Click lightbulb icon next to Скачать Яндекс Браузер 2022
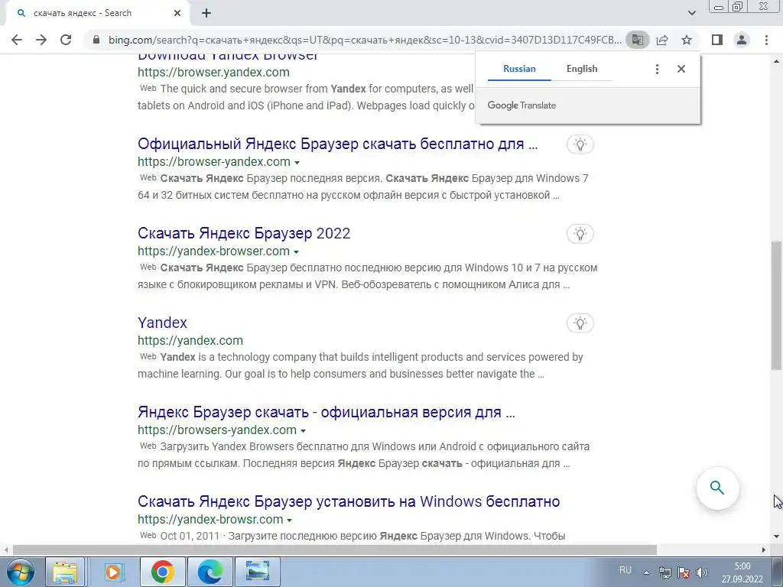783x587 pixels. click(580, 234)
